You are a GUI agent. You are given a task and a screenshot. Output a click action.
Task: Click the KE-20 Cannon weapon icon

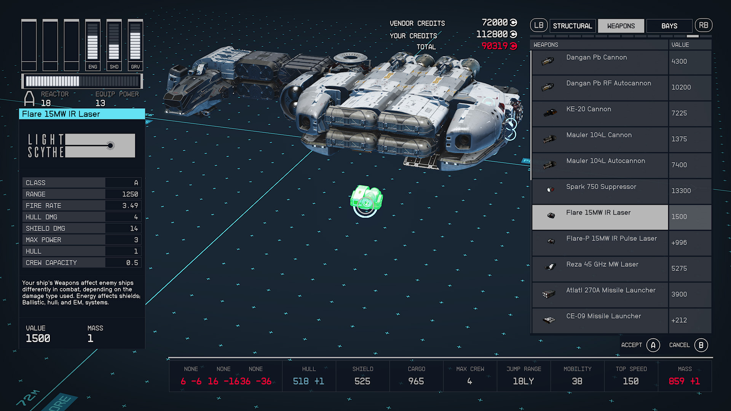(550, 113)
